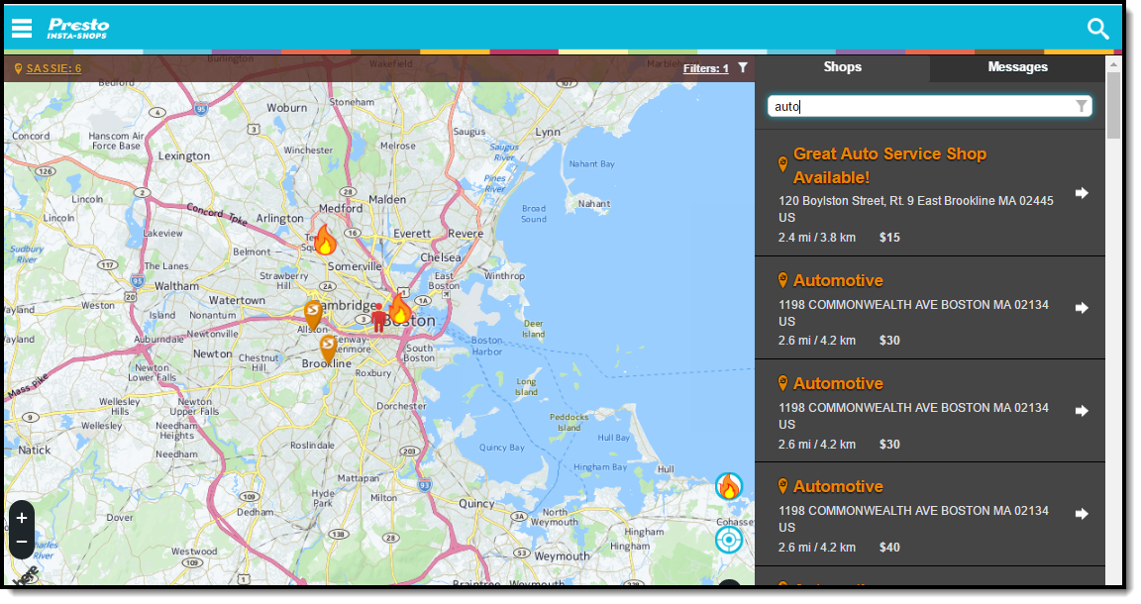Open search with magnifier icon
Screen dimensions: 1141x604
pos(1098,29)
